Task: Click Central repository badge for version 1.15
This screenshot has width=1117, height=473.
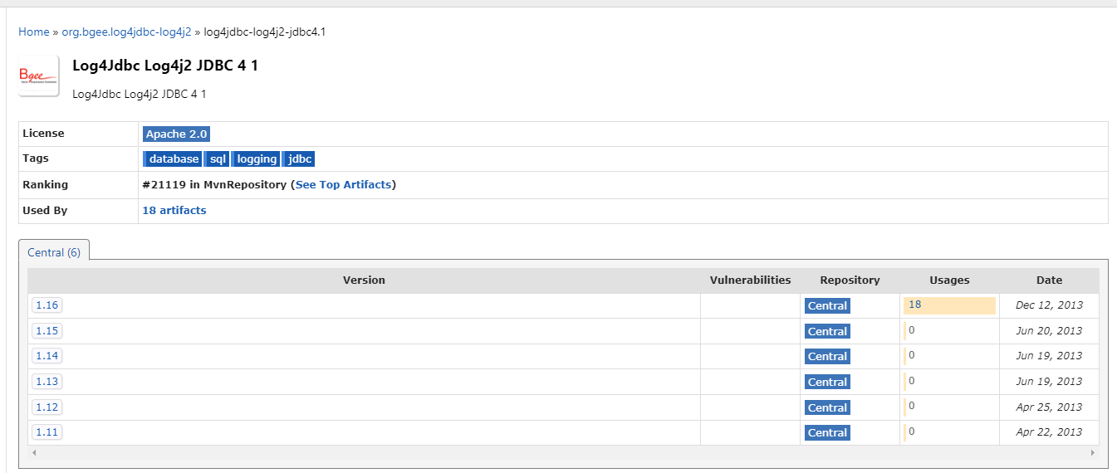Action: click(827, 331)
